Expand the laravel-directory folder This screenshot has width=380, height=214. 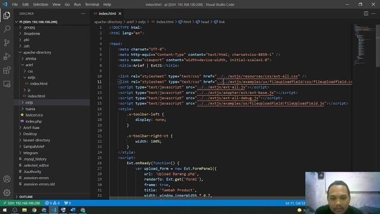coord(37,140)
